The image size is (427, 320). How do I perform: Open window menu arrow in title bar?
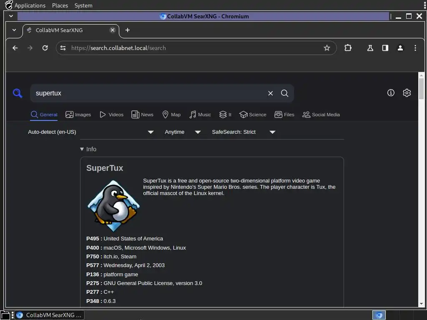pos(11,16)
